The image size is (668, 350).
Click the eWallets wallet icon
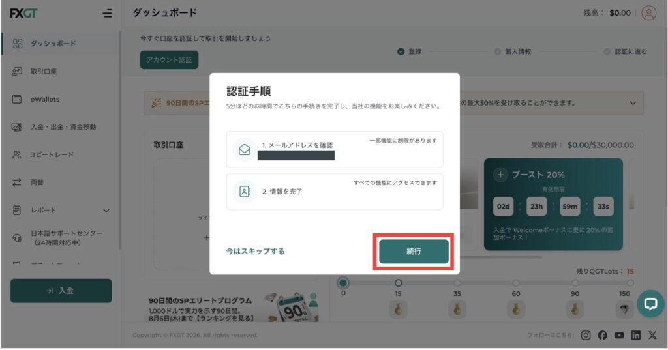(x=17, y=99)
